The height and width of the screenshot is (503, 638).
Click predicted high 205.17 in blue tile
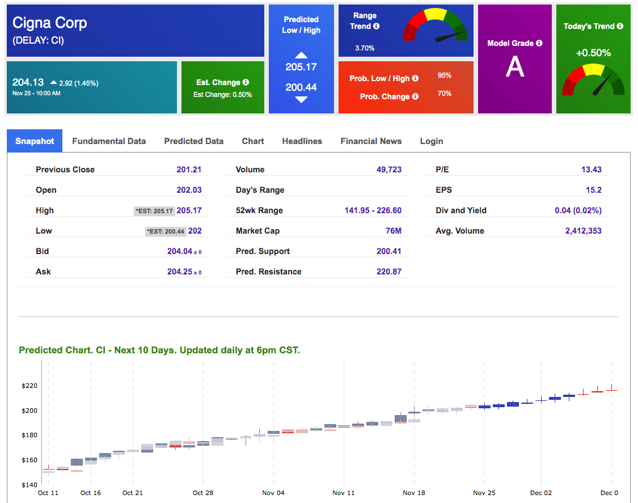[x=301, y=67]
